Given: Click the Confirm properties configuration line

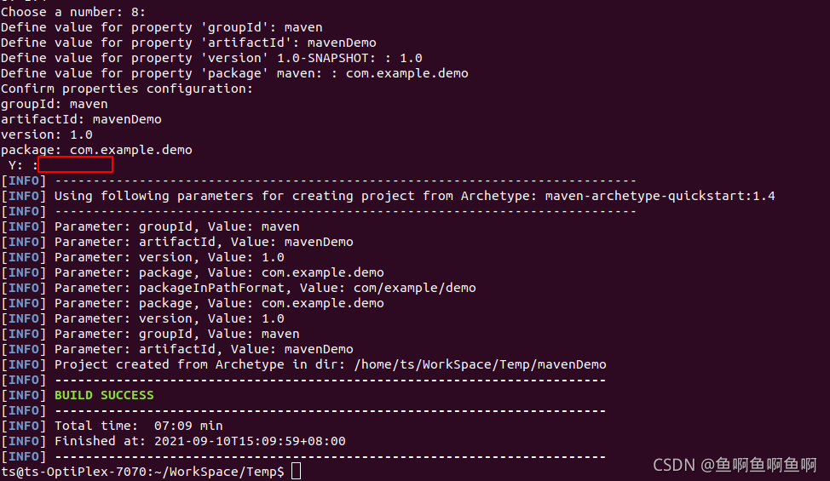Looking at the screenshot, I should pyautogui.click(x=127, y=89).
